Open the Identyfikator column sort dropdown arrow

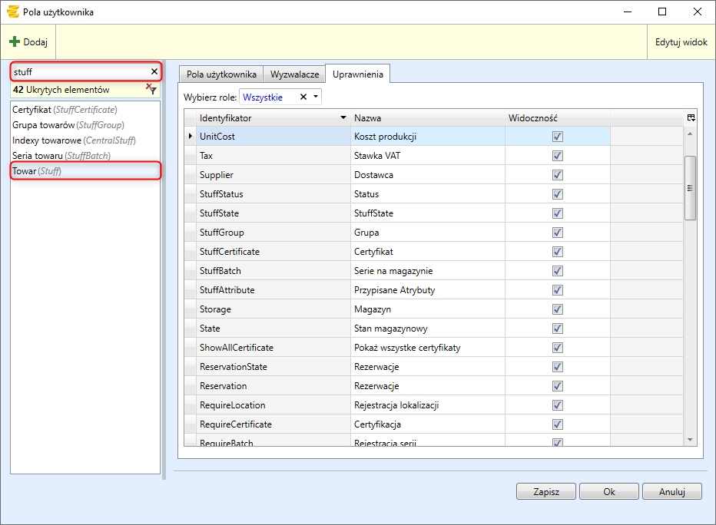[343, 118]
